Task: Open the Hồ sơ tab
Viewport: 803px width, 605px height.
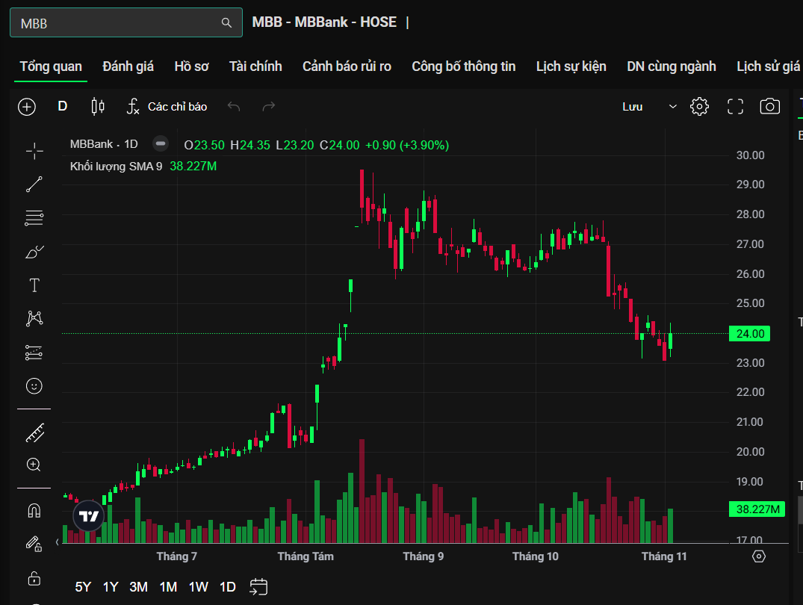Action: coord(191,66)
